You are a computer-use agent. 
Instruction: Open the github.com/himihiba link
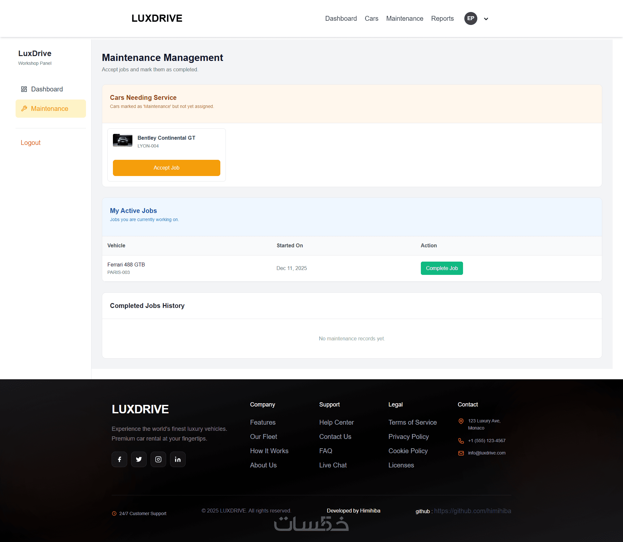click(472, 511)
